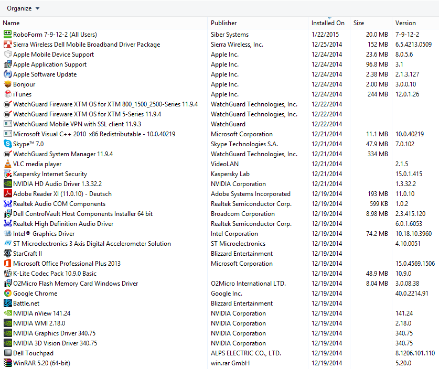Image resolution: width=439 pixels, height=369 pixels.
Task: Click the Kaspersky Internet Security icon
Action: pos(7,174)
